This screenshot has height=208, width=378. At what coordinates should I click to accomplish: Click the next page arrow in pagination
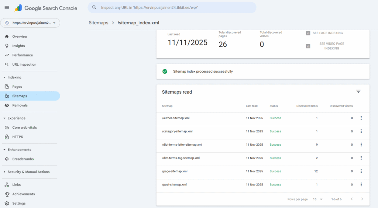tap(362, 199)
